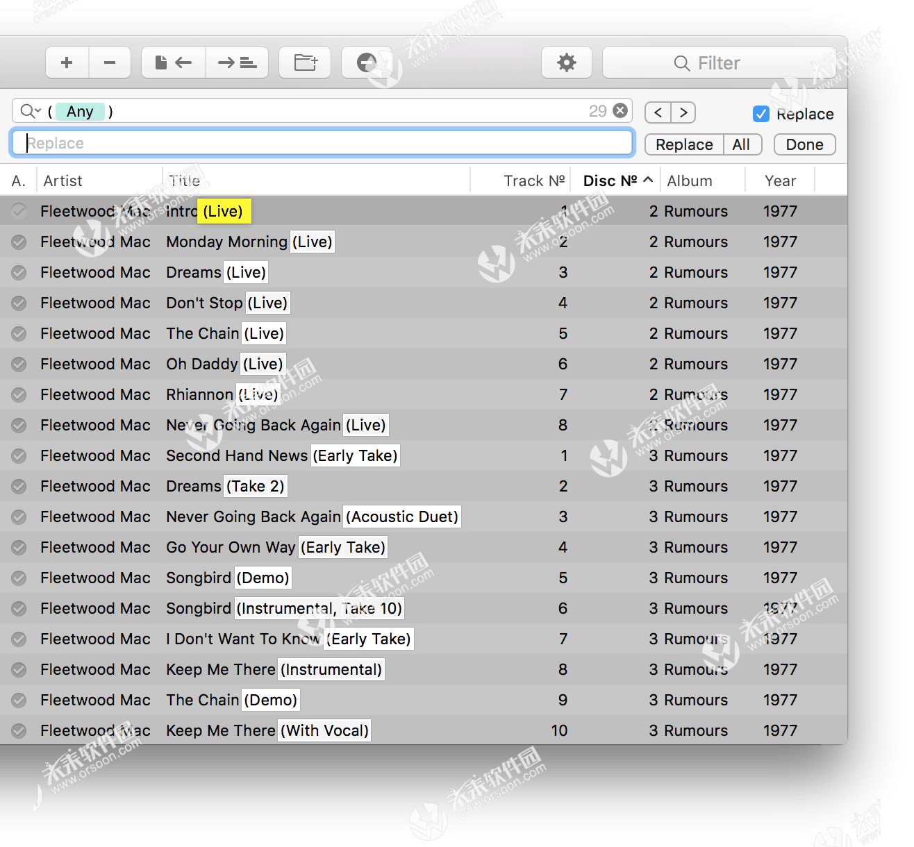
Task: Select Never Going Back Again (Acoustic Duet)
Action: [313, 517]
